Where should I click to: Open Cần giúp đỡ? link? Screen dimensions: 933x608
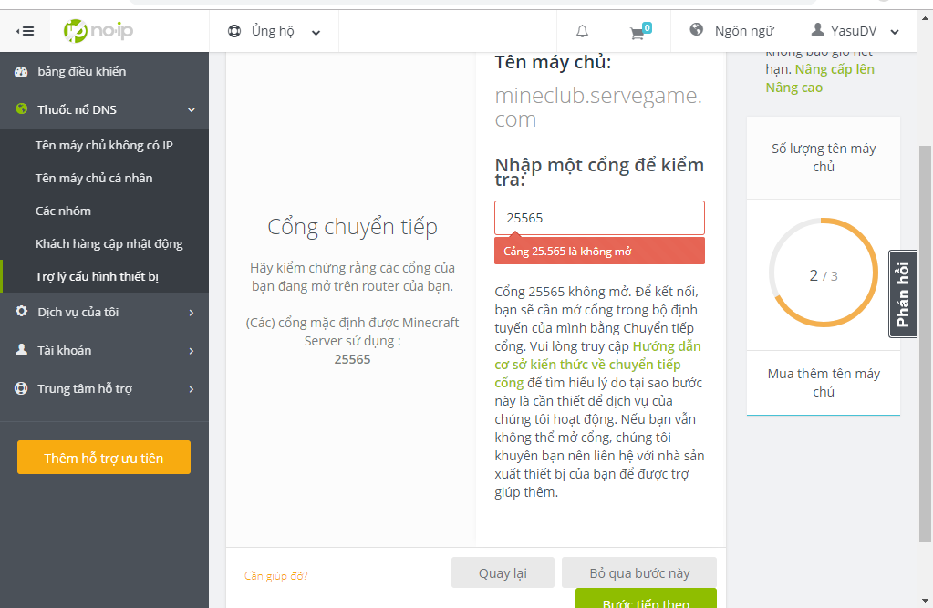click(x=276, y=576)
